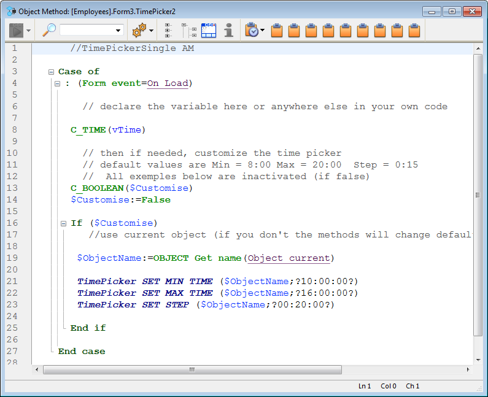Open the macro gears dropdown arrow
The width and height of the screenshot is (488, 397).
(151, 30)
